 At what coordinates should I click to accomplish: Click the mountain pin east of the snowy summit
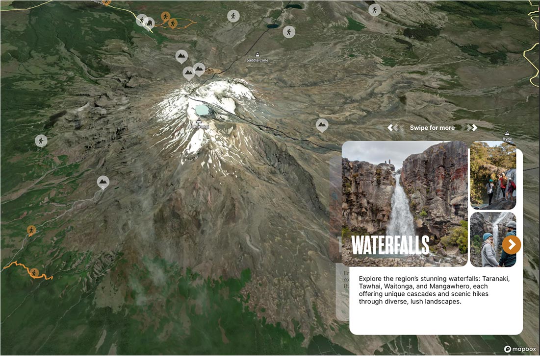click(x=322, y=125)
